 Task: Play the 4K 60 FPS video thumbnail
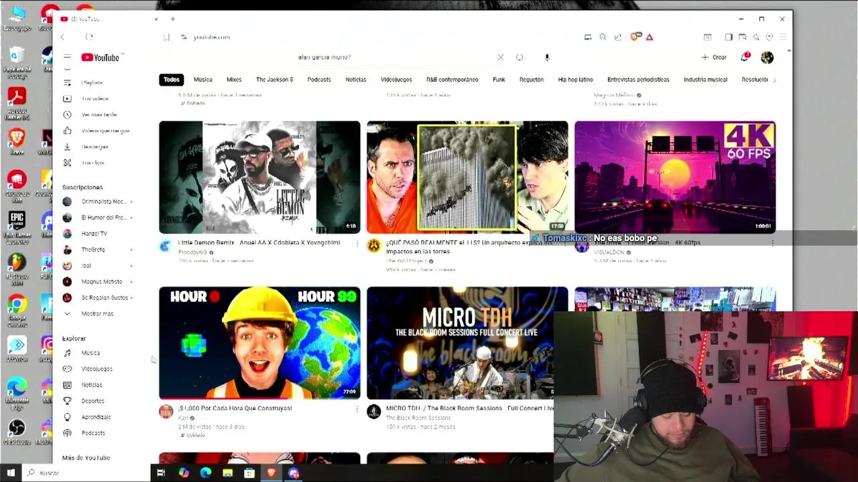pyautogui.click(x=675, y=177)
